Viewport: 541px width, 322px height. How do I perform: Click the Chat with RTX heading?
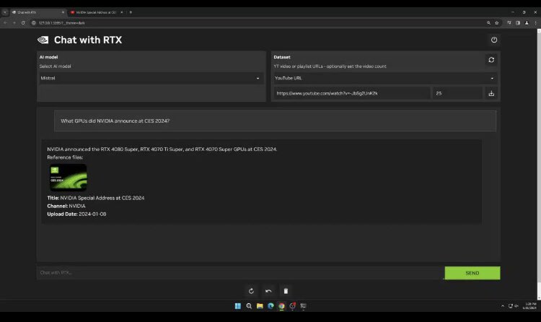pyautogui.click(x=88, y=40)
